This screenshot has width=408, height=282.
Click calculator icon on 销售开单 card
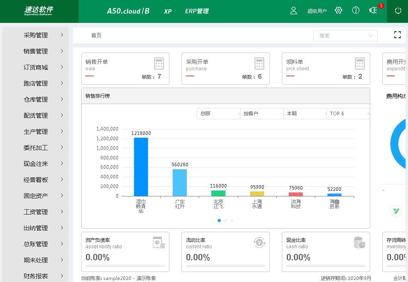coord(159,63)
